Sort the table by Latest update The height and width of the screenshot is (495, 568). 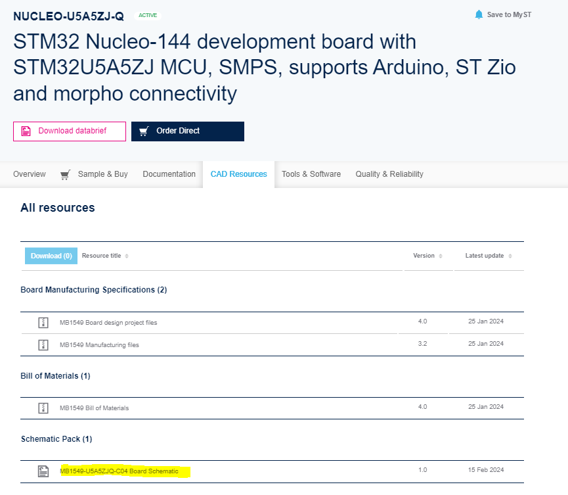click(x=489, y=256)
